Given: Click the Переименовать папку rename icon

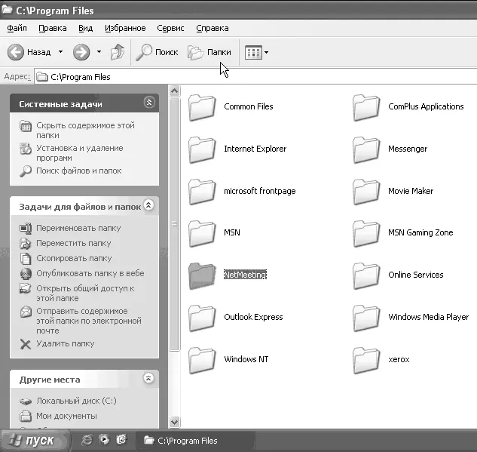Looking at the screenshot, I should click(x=26, y=228).
